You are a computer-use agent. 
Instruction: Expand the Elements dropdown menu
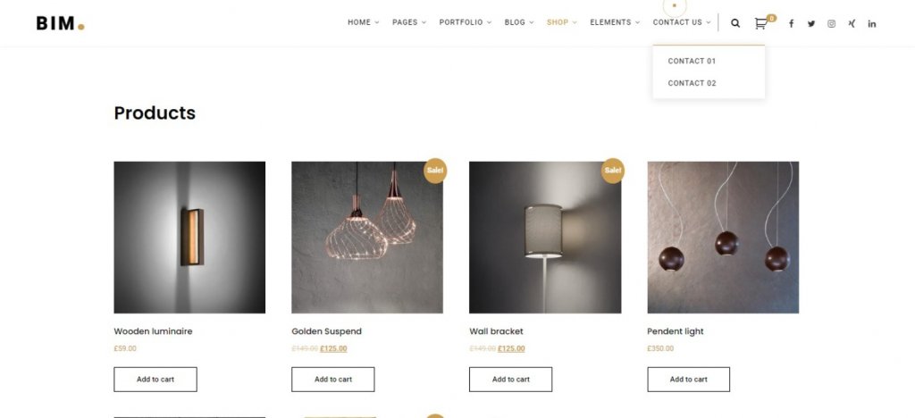pyautogui.click(x=615, y=22)
